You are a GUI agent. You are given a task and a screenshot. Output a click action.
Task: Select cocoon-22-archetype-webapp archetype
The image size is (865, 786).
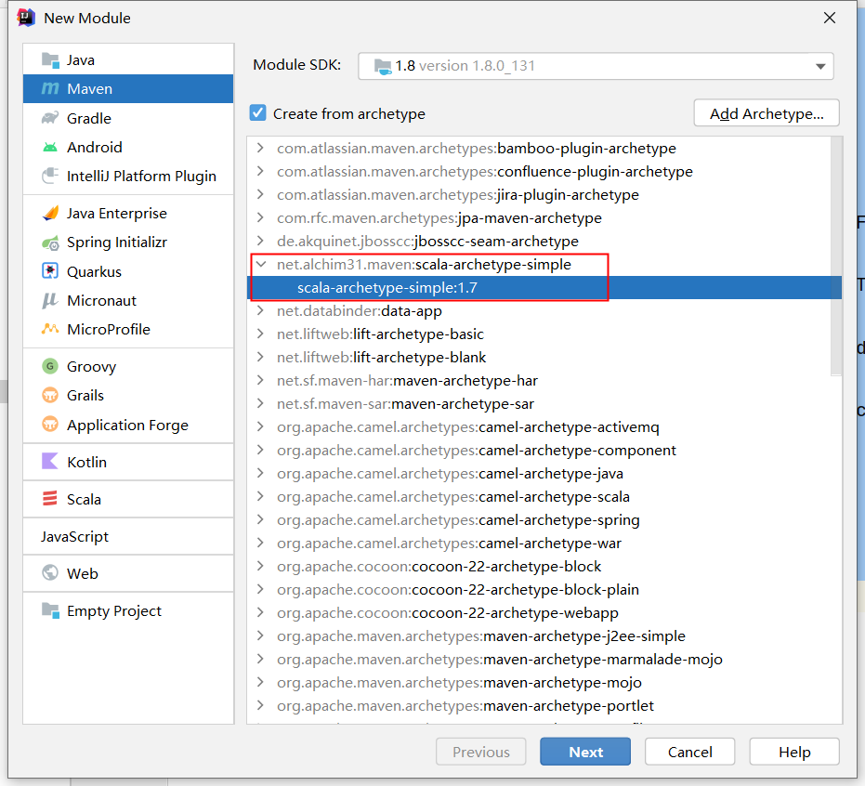click(448, 613)
